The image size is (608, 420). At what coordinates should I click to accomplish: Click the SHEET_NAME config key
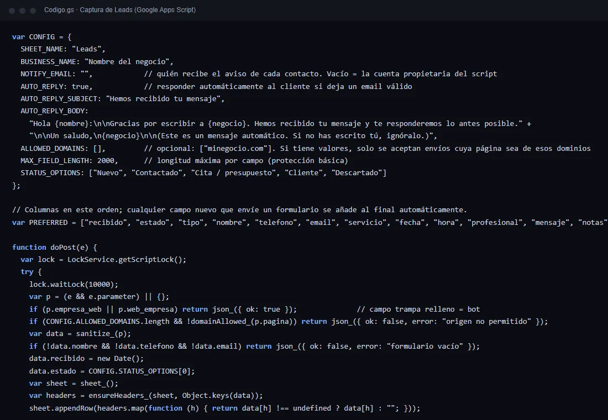tap(42, 49)
